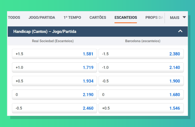Click the Real Sociedad (Escanteios) column label

[x=53, y=41]
